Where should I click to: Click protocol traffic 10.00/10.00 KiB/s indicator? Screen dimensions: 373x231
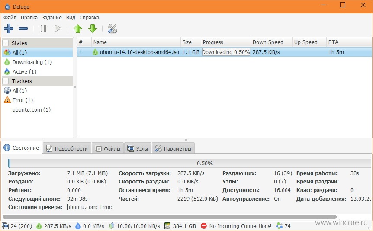tap(134, 226)
